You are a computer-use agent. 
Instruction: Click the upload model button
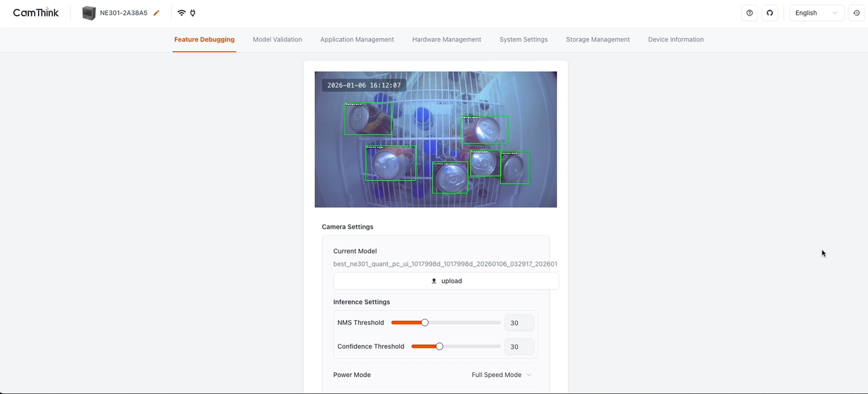click(x=446, y=281)
